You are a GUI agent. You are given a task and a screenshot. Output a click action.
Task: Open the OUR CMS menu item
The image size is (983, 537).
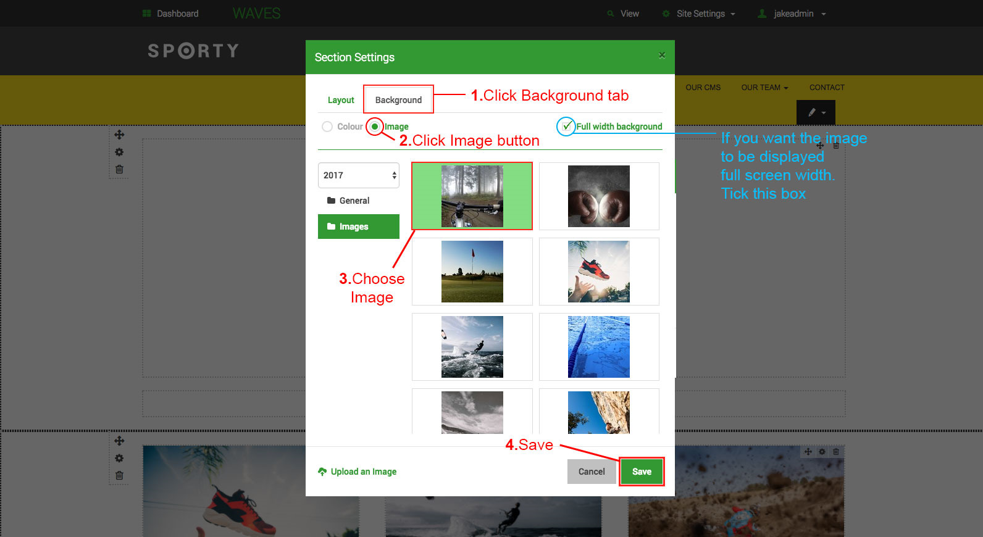(x=703, y=88)
